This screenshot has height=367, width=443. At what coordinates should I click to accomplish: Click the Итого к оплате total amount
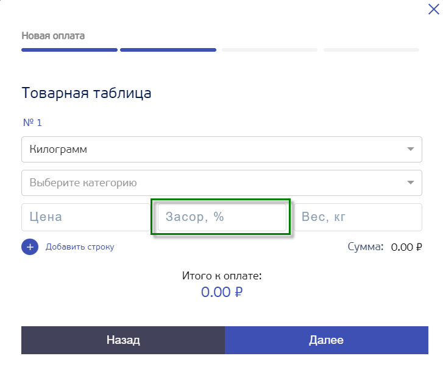click(x=222, y=292)
